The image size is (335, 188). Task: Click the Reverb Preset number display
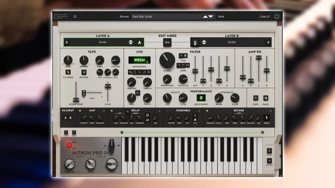[x=266, y=118]
